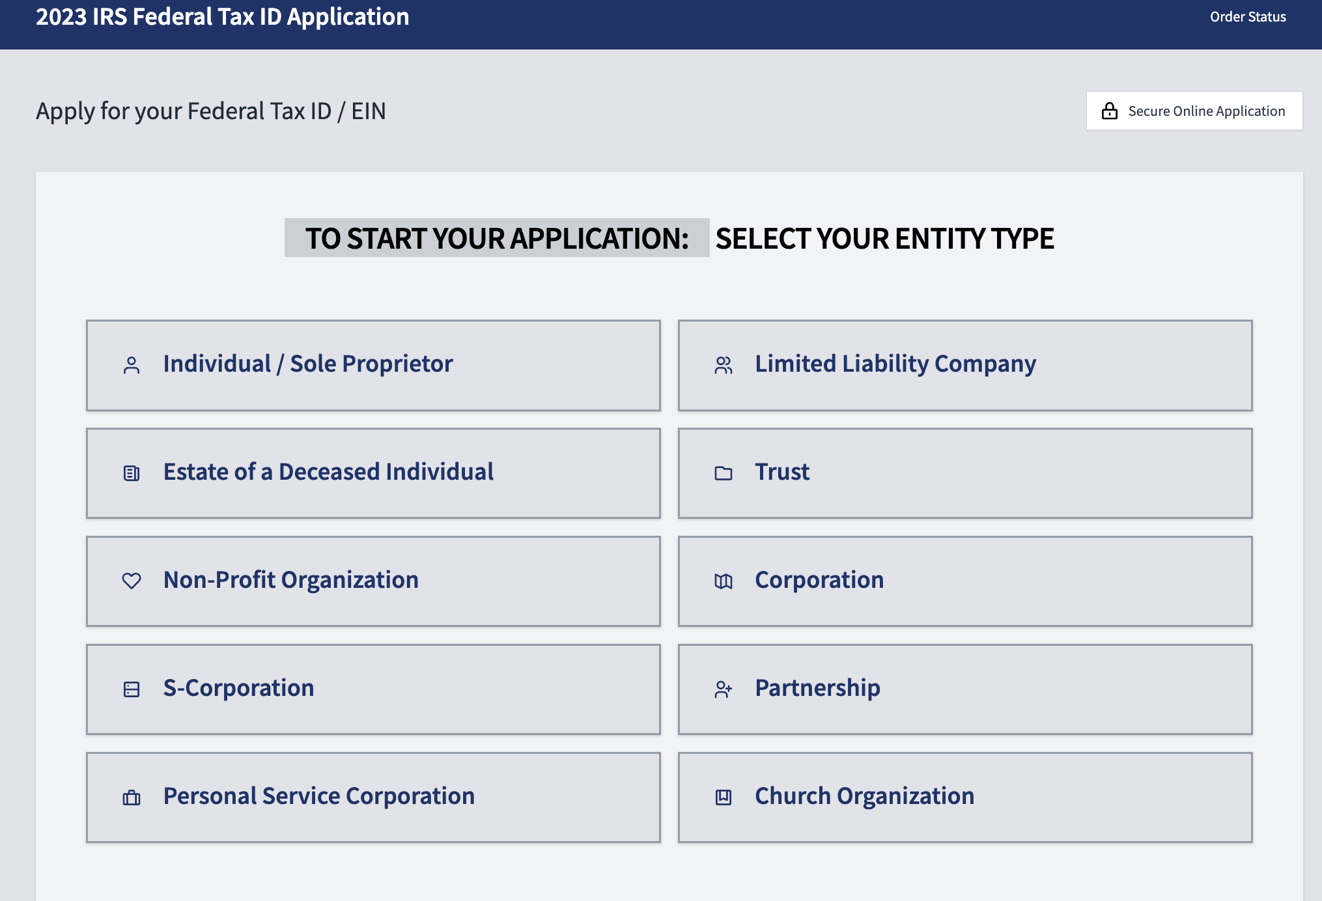Screen dimensions: 1322x901
Task: Select Estate of a Deceased Individual
Action: coord(373,473)
